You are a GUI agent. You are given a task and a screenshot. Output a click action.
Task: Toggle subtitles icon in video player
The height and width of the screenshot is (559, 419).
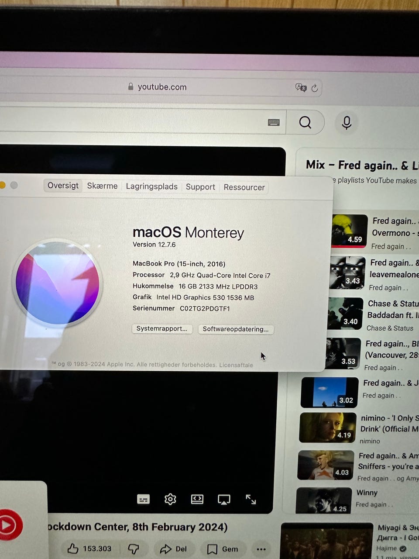[x=143, y=499]
